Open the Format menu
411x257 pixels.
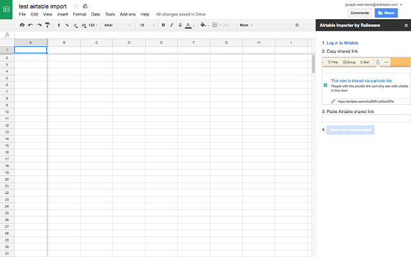coord(80,14)
